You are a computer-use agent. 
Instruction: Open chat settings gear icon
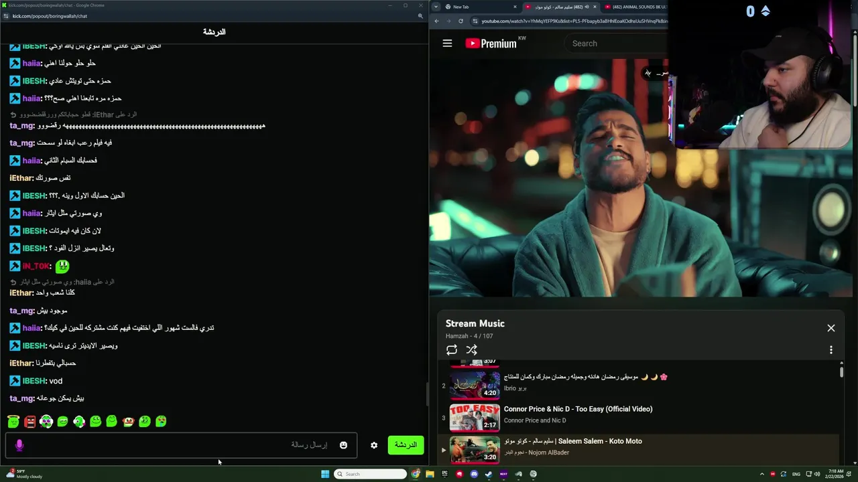[374, 445]
